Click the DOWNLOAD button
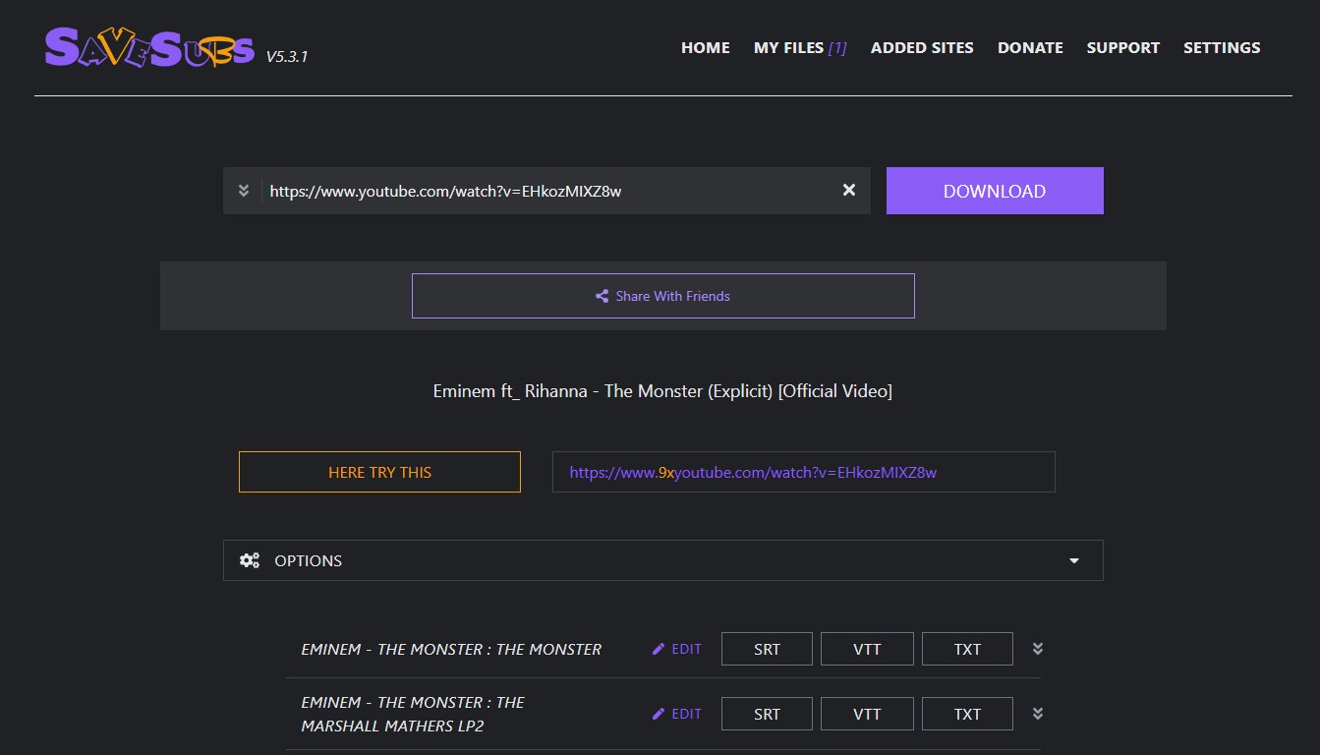Viewport: 1320px width, 755px height. click(995, 191)
